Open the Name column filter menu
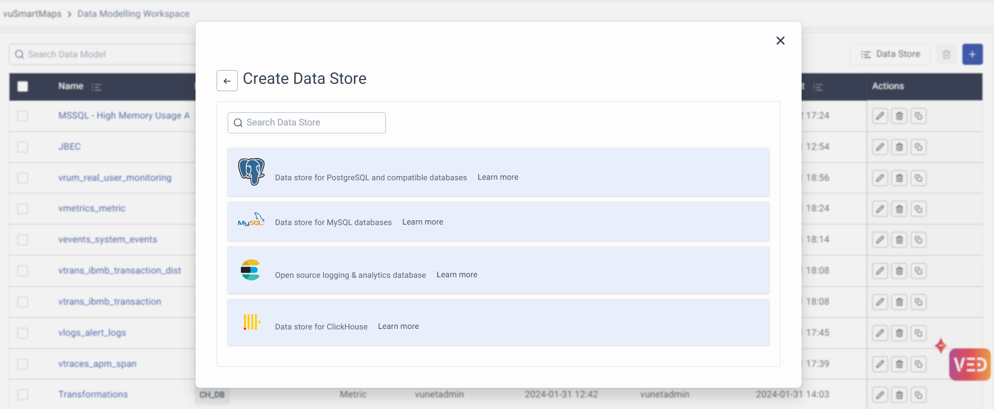 pyautogui.click(x=96, y=87)
